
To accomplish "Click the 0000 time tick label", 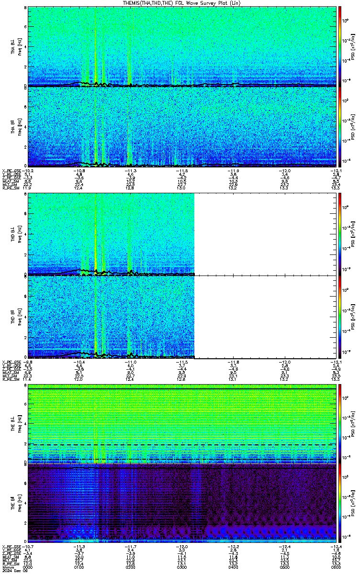I will click(x=28, y=567).
